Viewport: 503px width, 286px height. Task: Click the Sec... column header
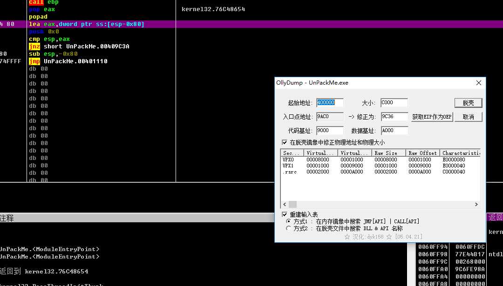292,153
